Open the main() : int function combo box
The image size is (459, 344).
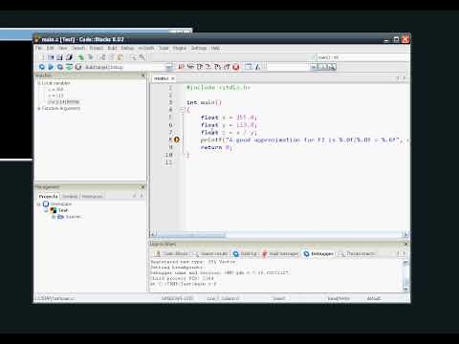363,57
